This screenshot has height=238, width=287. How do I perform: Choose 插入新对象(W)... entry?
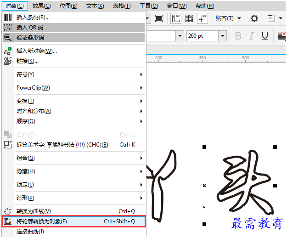point(74,51)
